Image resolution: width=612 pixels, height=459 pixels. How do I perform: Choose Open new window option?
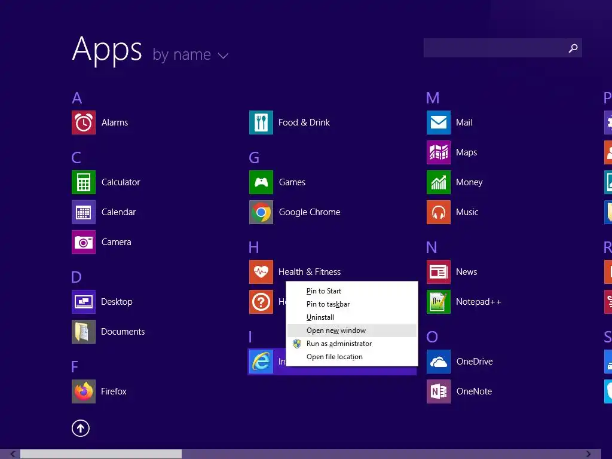351,331
